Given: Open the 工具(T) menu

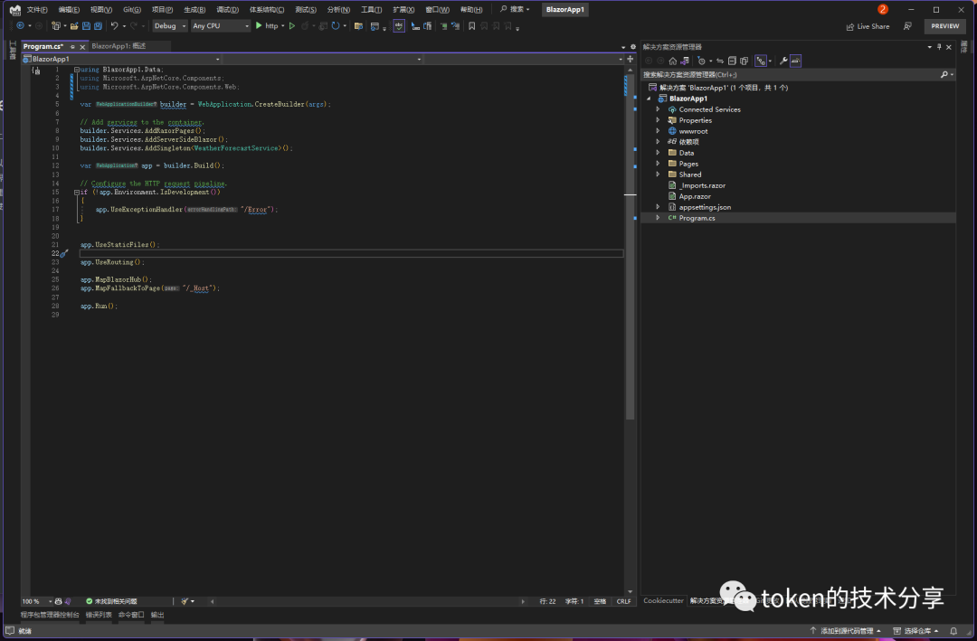Looking at the screenshot, I should click(372, 9).
